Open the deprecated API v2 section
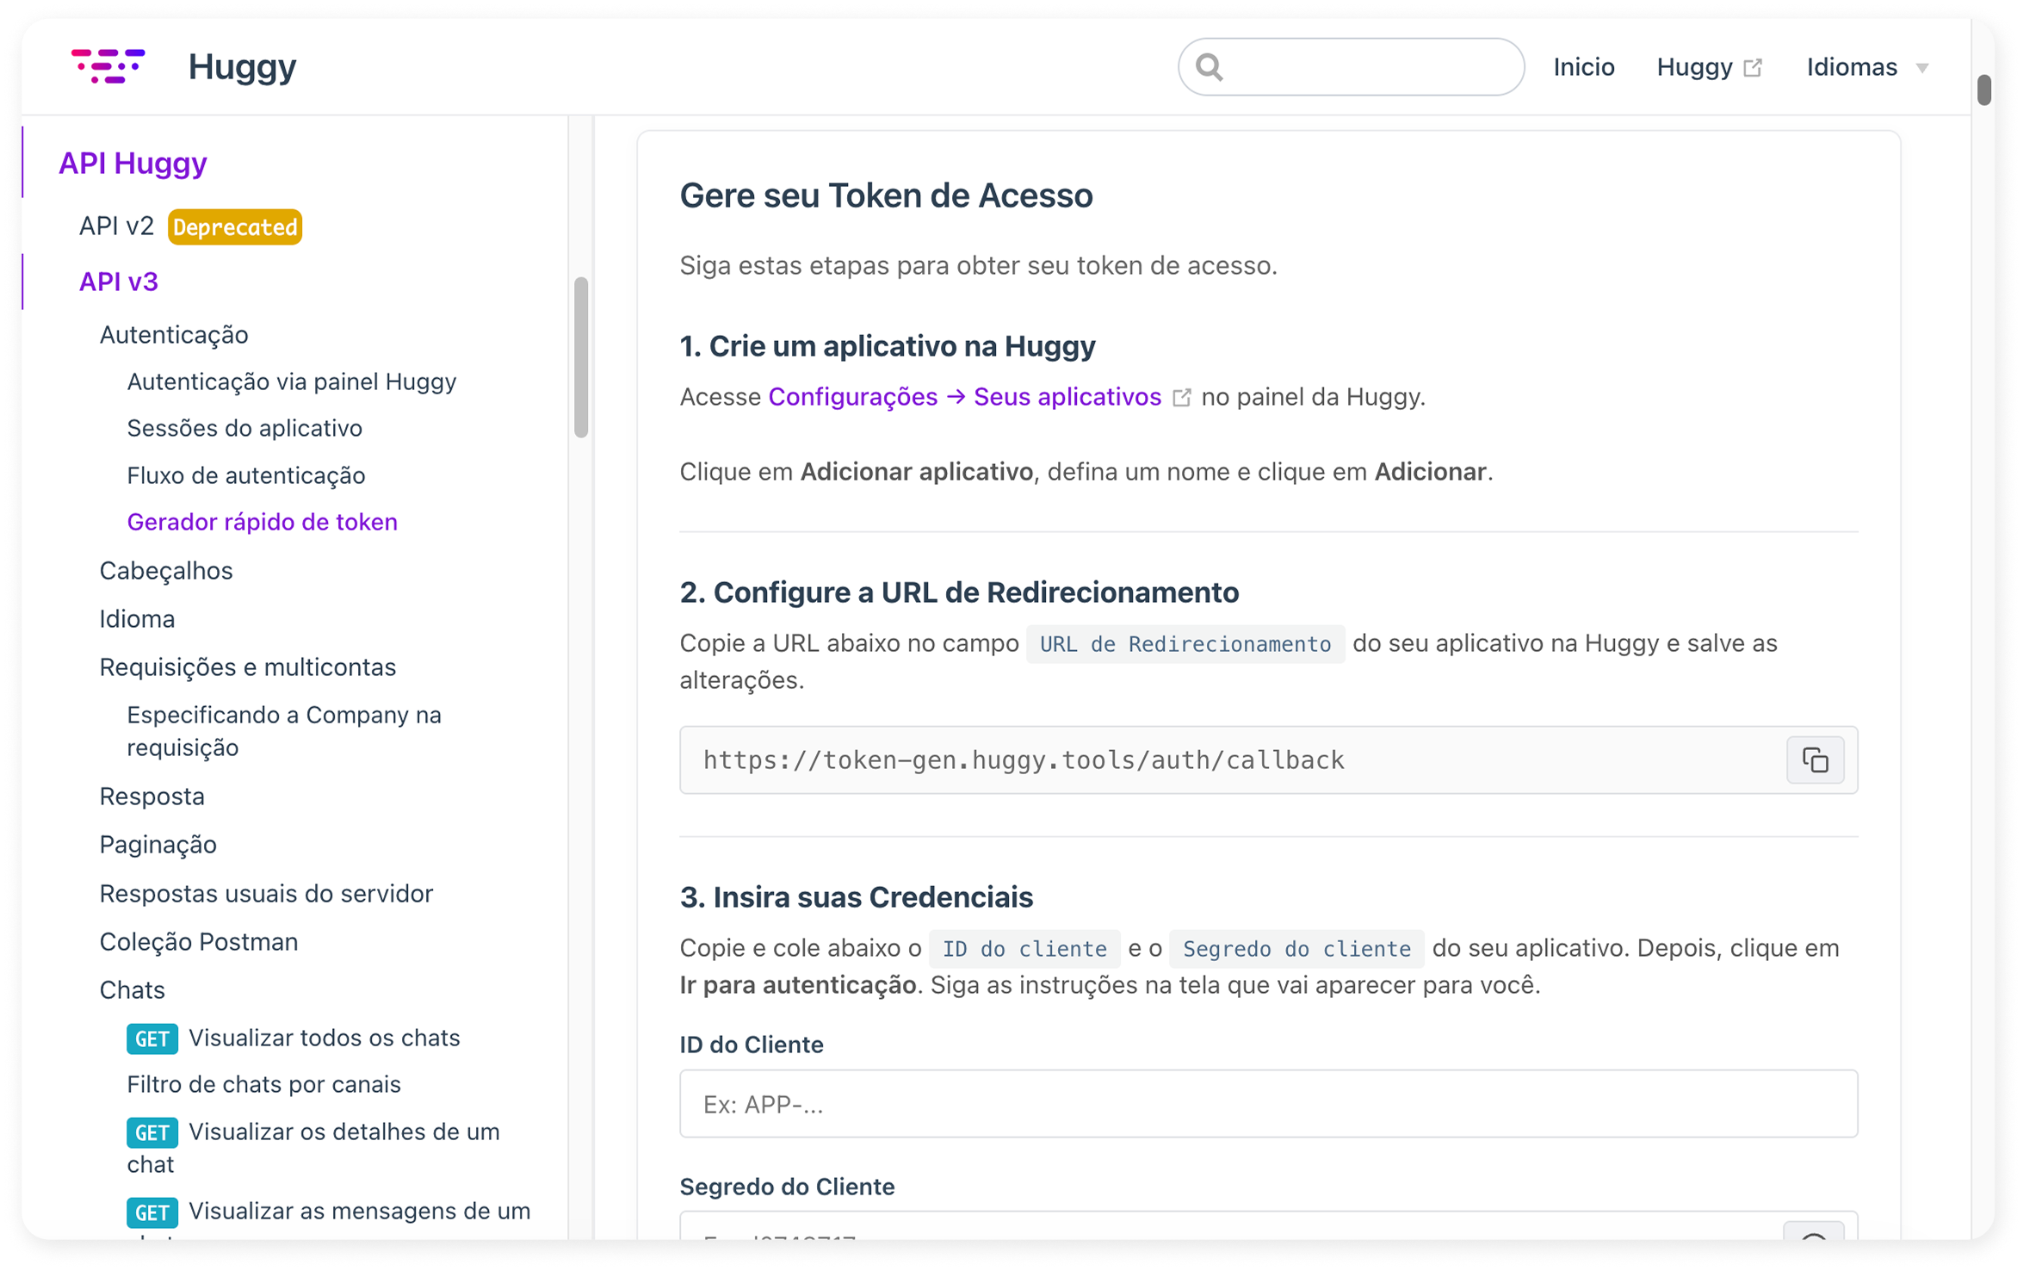2023x1271 pixels. point(190,226)
